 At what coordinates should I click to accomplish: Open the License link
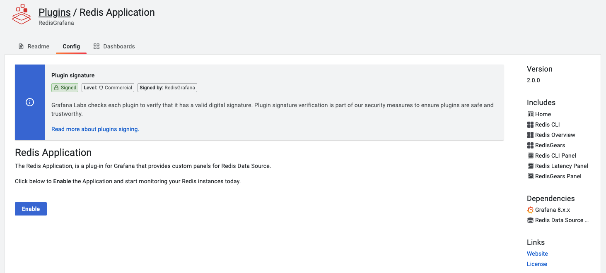click(x=537, y=264)
